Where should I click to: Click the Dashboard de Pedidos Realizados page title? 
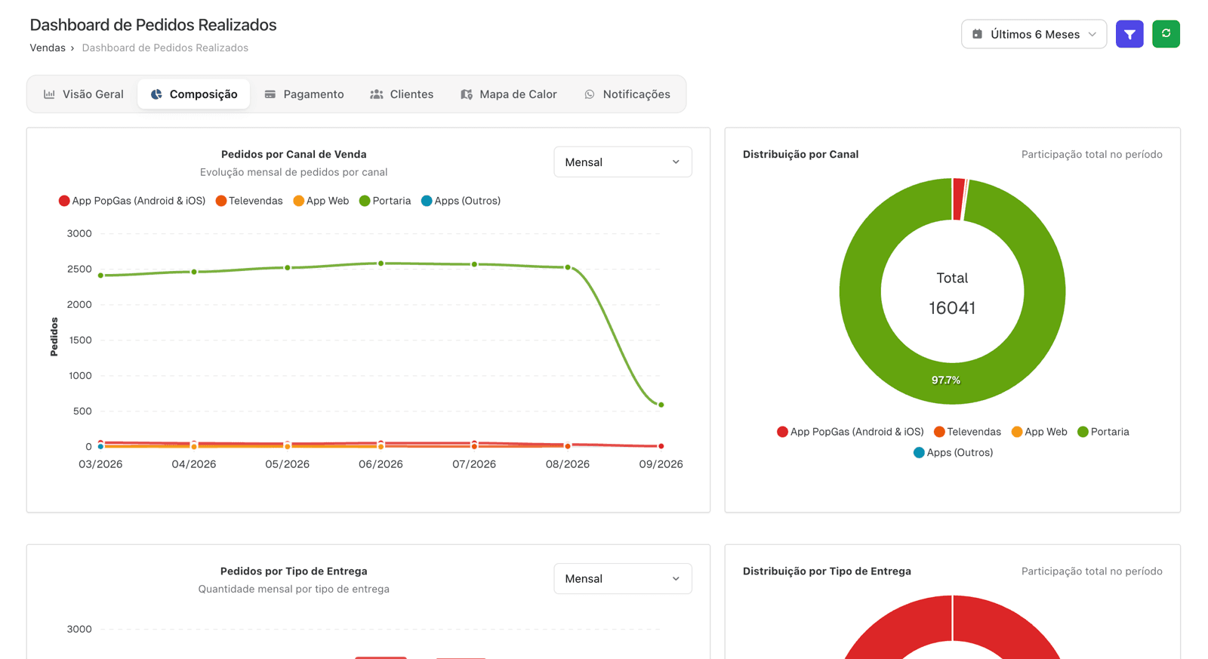pyautogui.click(x=153, y=25)
